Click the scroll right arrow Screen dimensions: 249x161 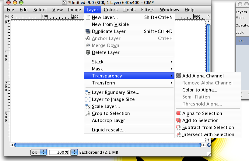pos(204,145)
